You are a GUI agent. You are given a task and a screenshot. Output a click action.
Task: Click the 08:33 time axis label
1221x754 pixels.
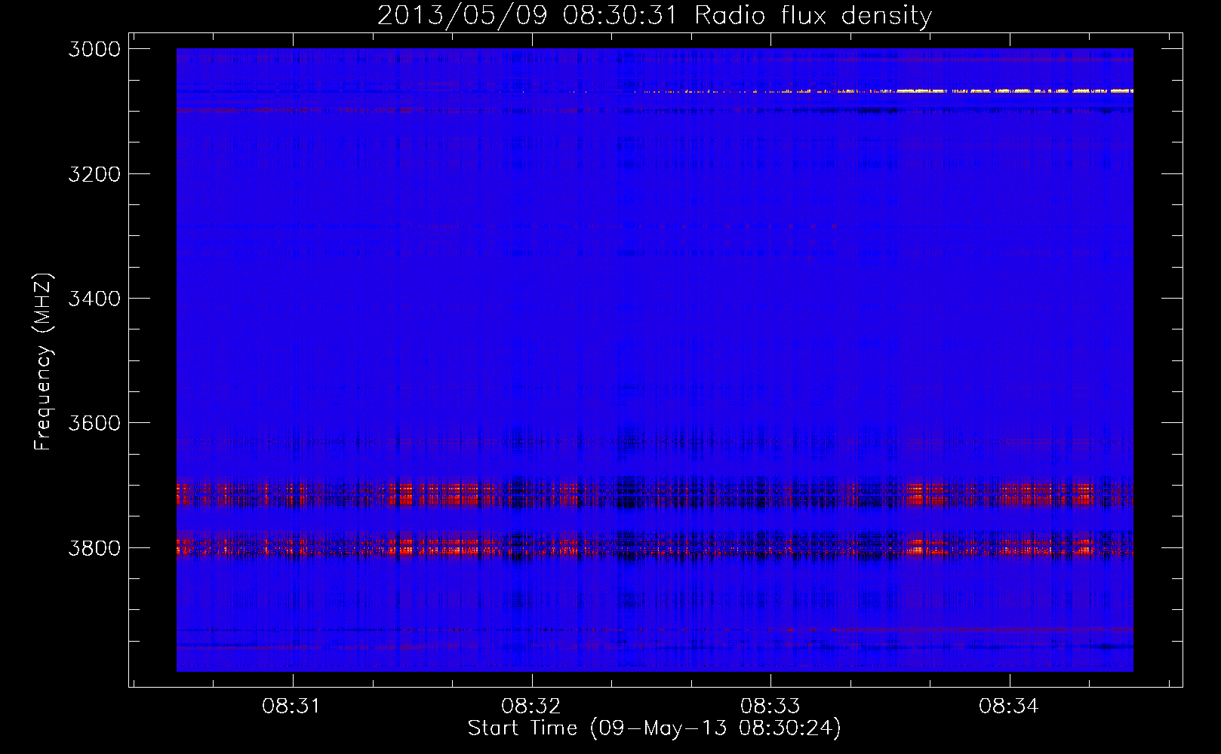click(x=769, y=706)
